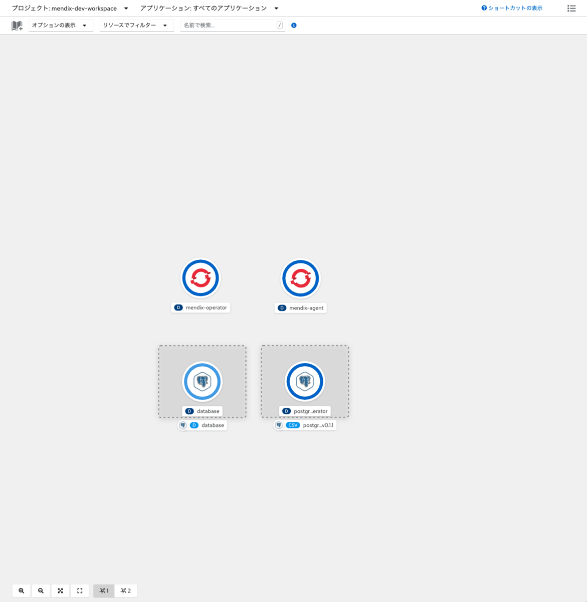Click the D badge on mendix-agent label
Image resolution: width=587 pixels, height=602 pixels.
tap(282, 308)
